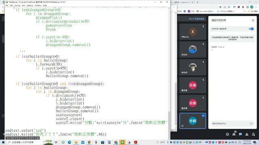Click the taskbar clock and date

[246, 142]
